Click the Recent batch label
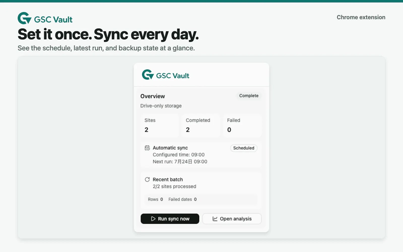 point(168,179)
